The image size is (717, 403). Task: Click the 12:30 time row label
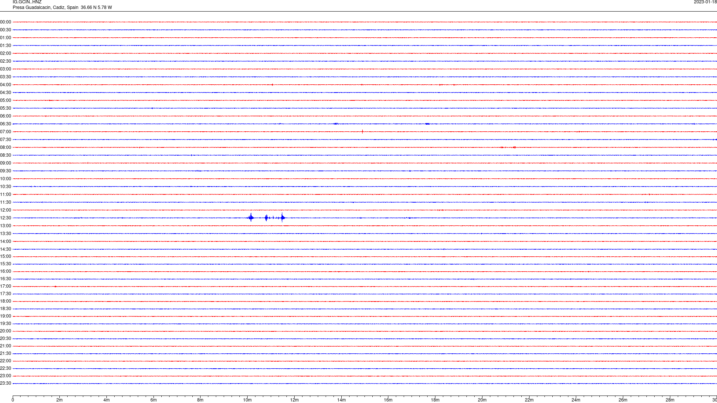[6, 218]
